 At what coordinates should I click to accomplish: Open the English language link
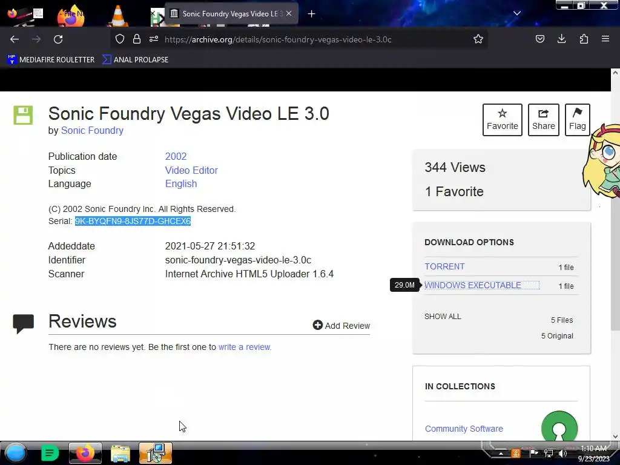[x=181, y=184]
